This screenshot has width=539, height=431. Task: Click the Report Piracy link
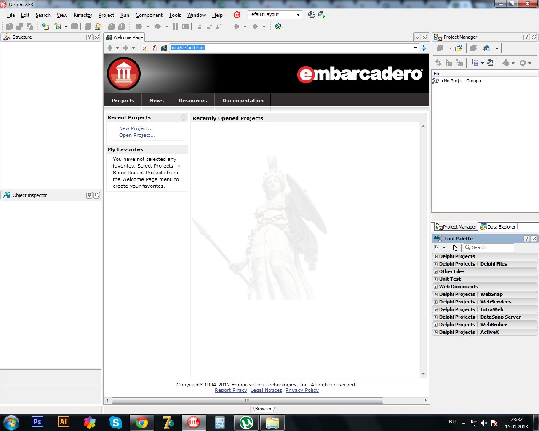pyautogui.click(x=231, y=390)
